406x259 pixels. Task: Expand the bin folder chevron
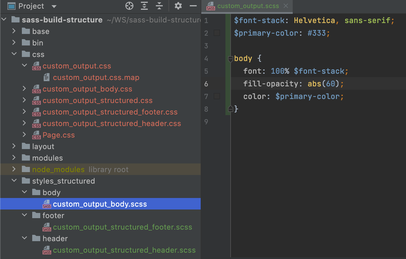tap(14, 43)
